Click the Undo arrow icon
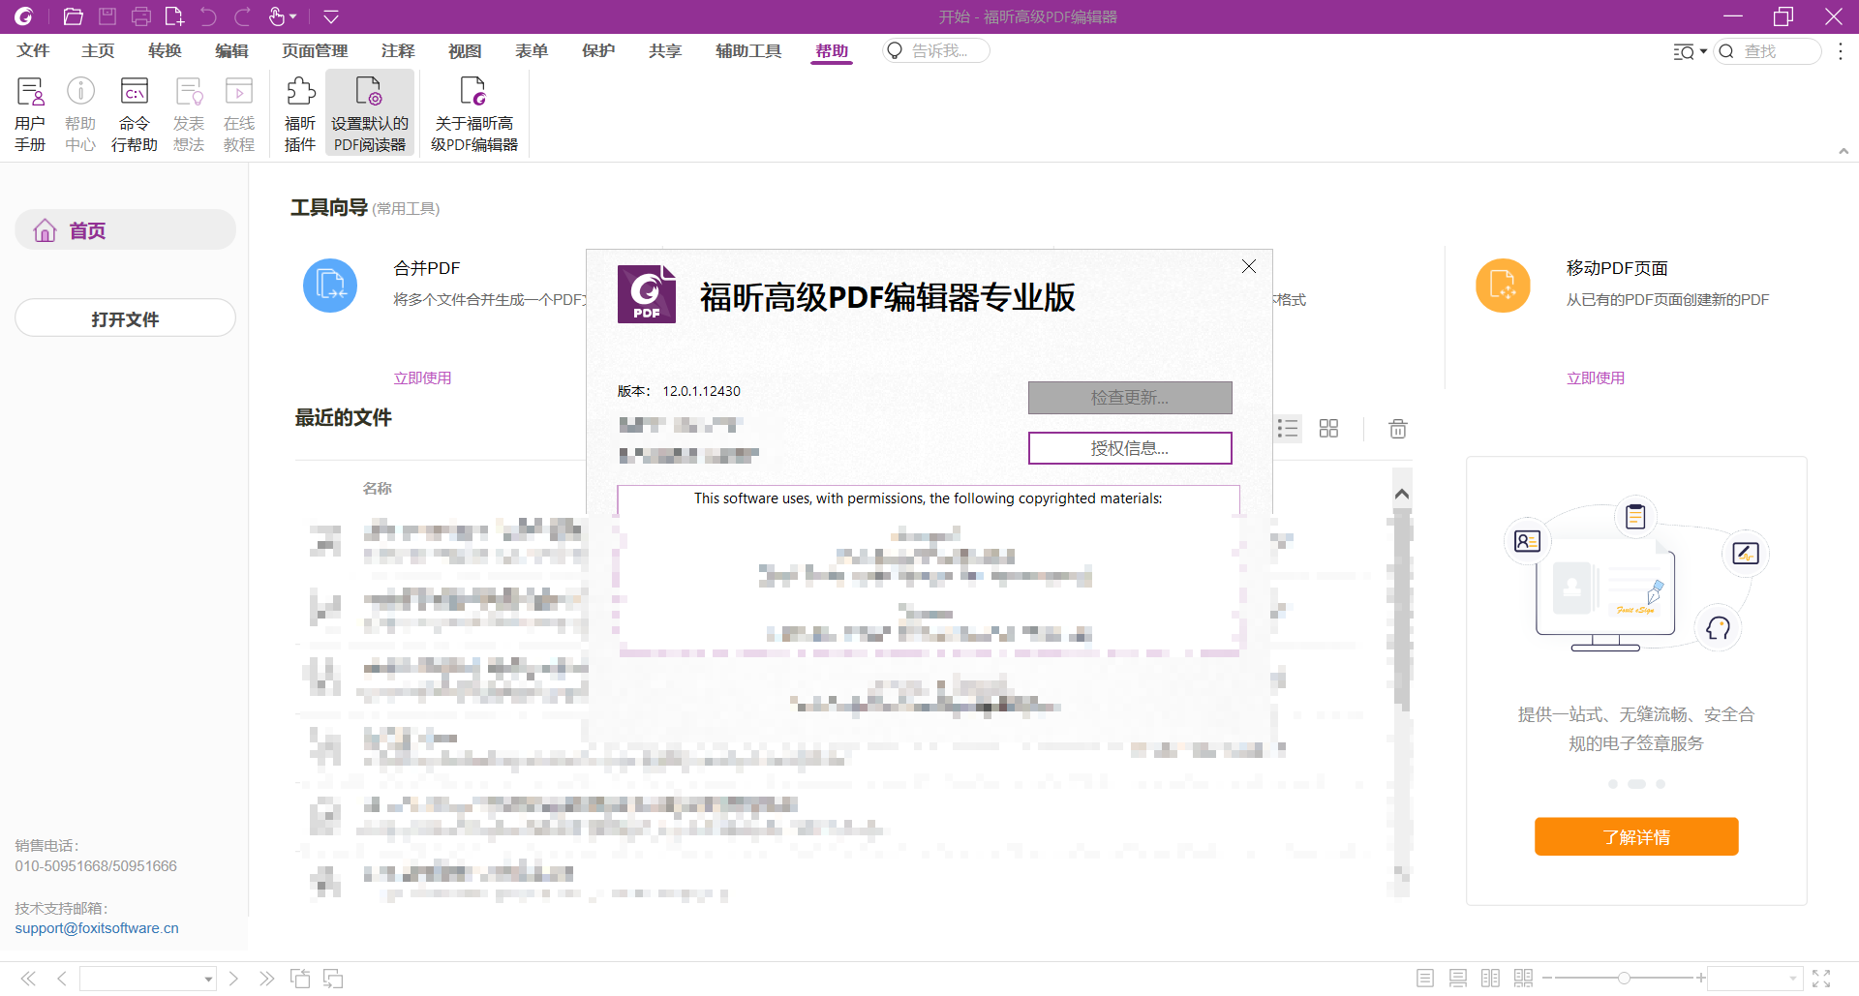 point(208,16)
